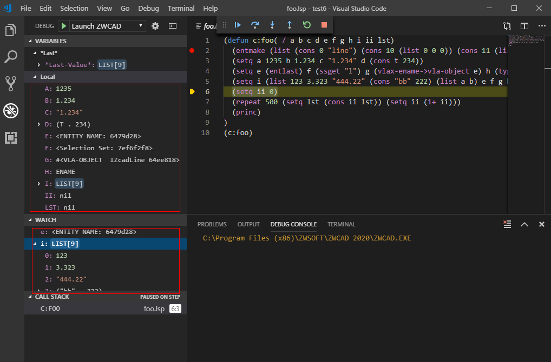Split the editor to the right

524,26
